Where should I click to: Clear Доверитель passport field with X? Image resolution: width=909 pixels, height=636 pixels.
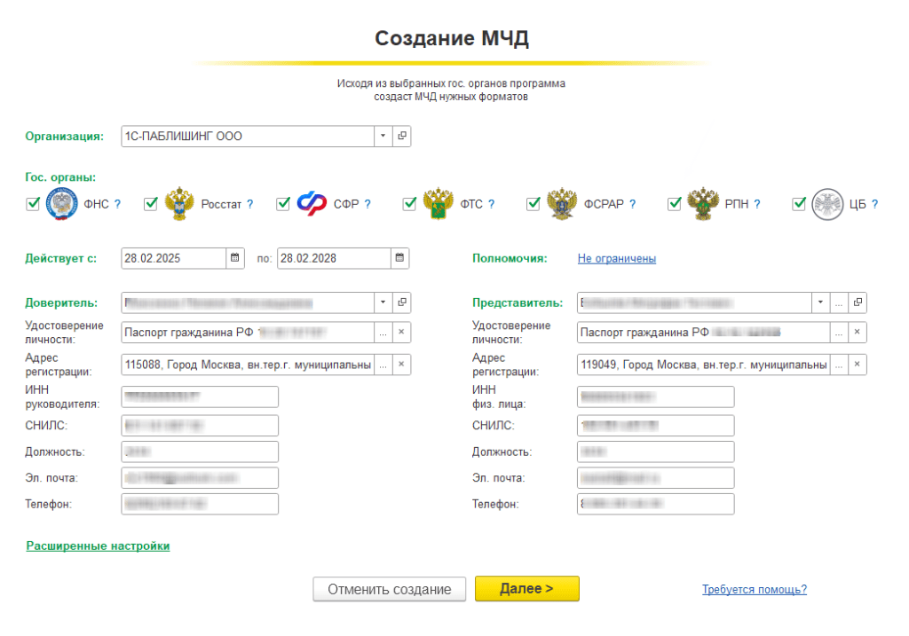(x=401, y=333)
